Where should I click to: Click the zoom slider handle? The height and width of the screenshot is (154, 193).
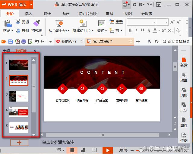pyautogui.click(x=141, y=150)
